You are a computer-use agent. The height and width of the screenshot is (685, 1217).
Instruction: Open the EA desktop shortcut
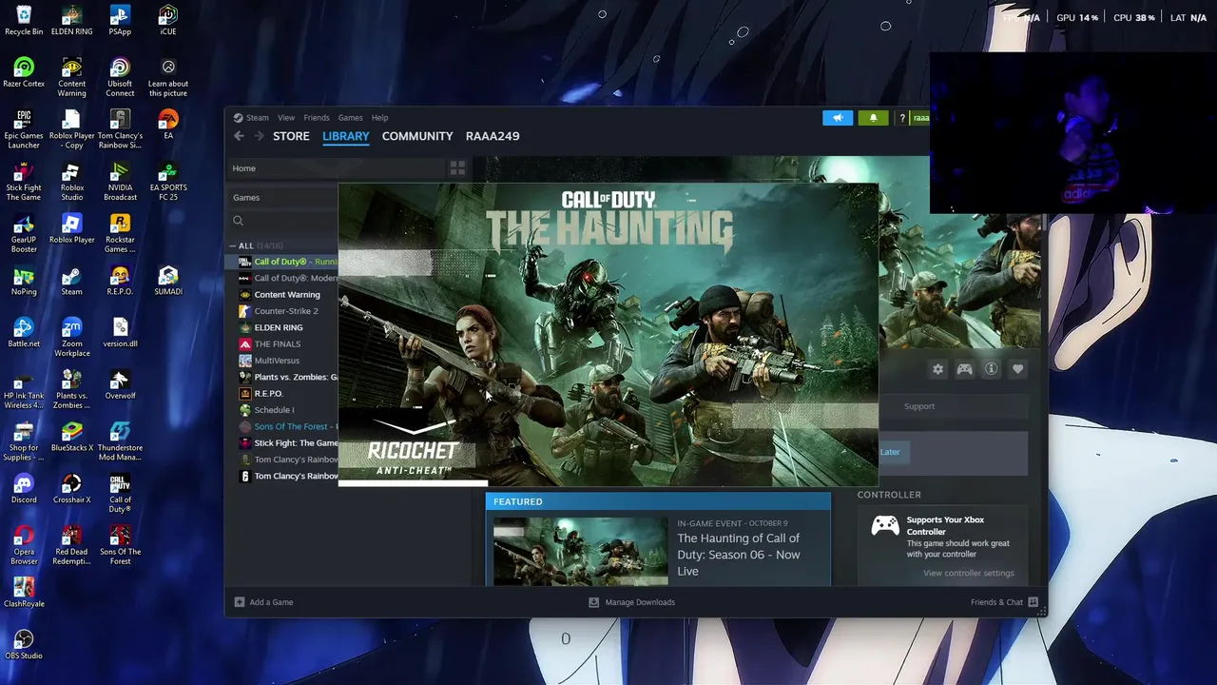168,125
